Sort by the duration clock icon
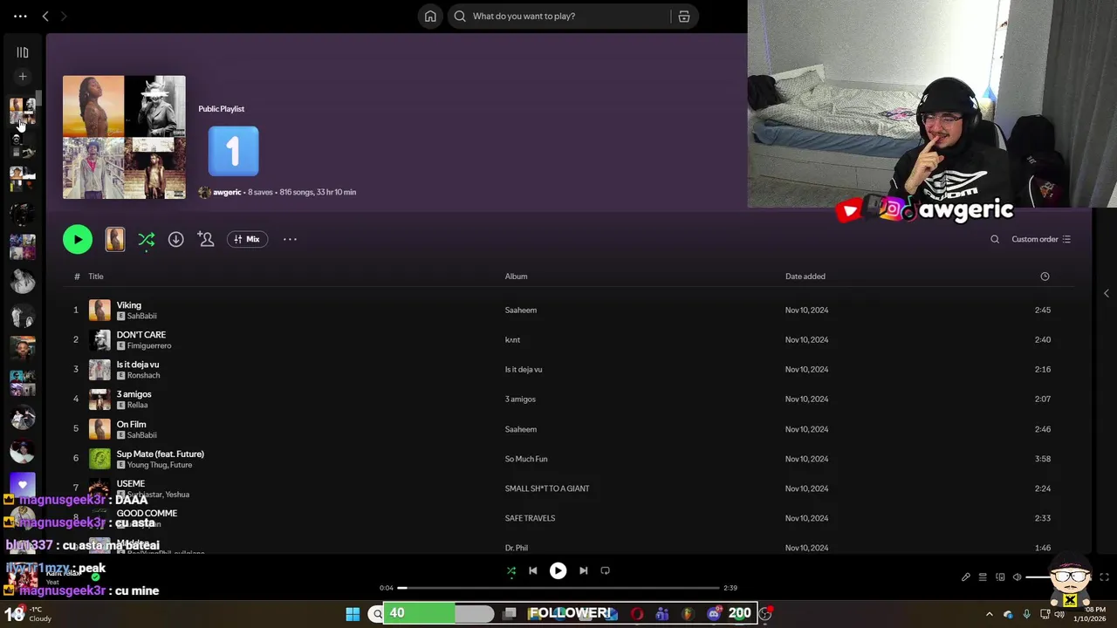The height and width of the screenshot is (628, 1117). pyautogui.click(x=1045, y=276)
